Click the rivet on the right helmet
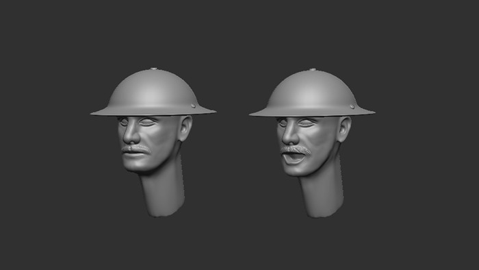 [x=352, y=106]
